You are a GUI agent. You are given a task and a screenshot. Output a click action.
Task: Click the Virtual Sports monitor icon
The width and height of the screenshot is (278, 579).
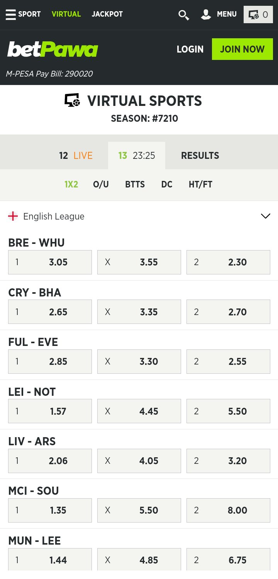coord(72,100)
